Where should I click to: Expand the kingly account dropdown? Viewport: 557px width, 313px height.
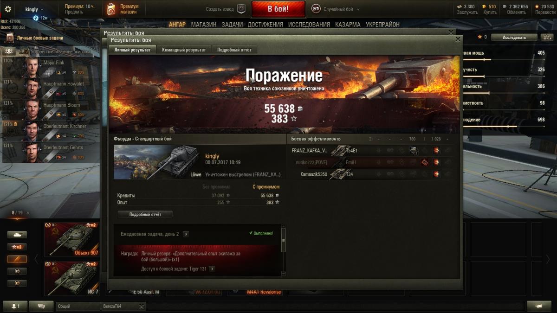34,9
